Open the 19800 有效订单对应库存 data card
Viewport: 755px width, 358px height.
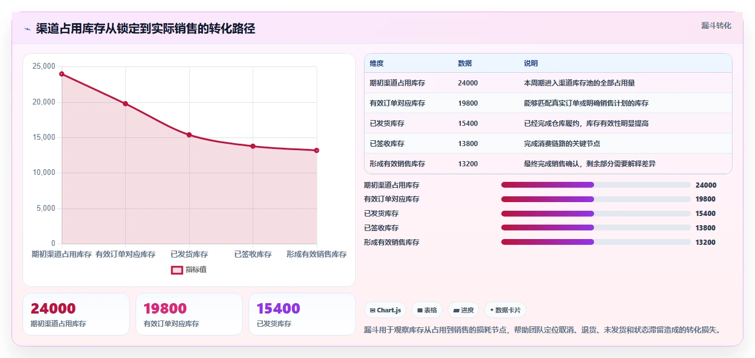(189, 314)
